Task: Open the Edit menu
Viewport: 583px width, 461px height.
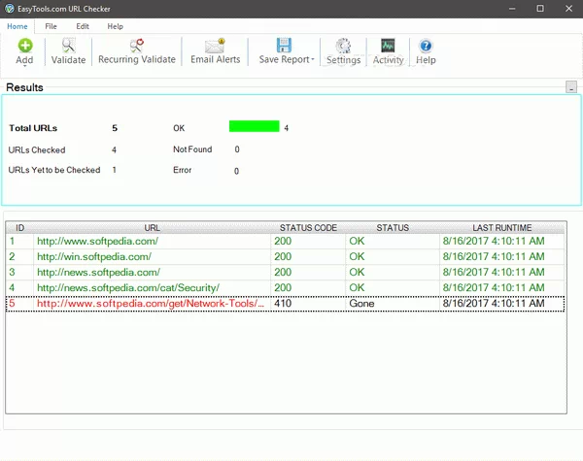Action: [83, 26]
